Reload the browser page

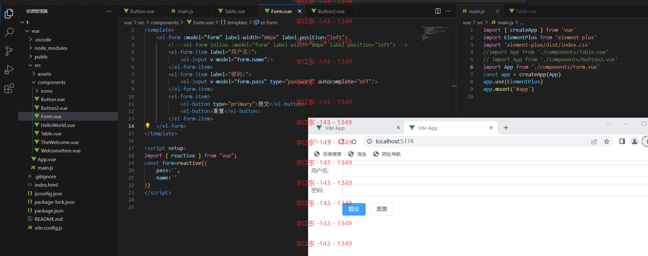(342, 142)
